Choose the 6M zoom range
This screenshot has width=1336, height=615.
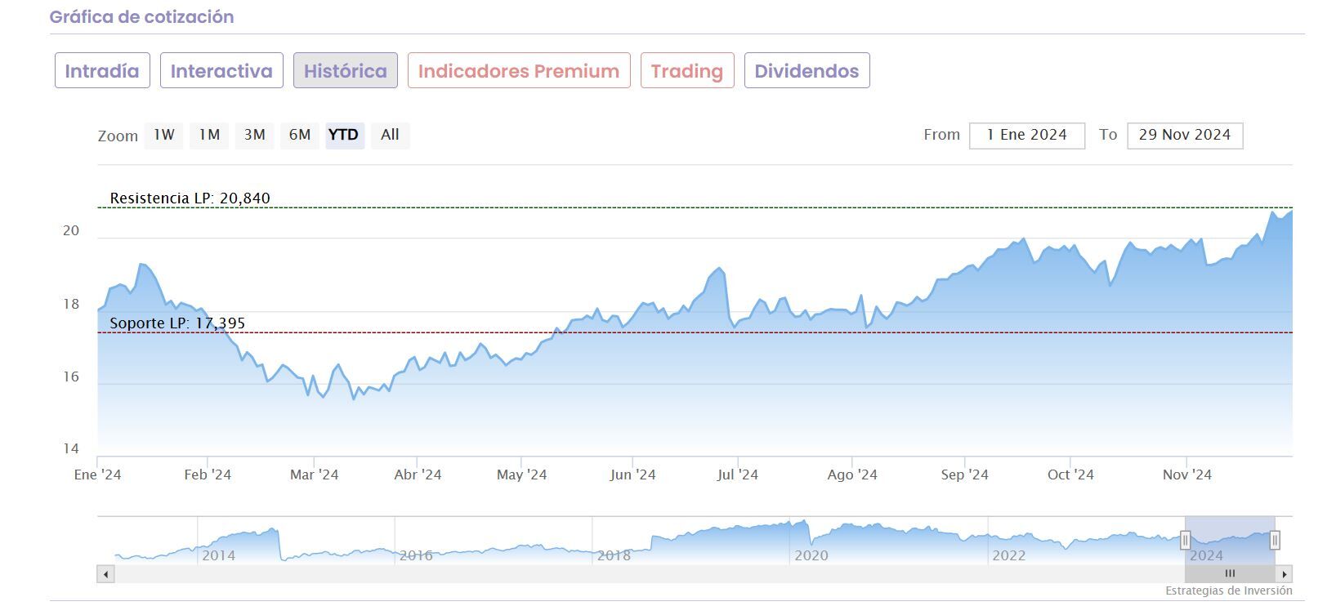(300, 135)
